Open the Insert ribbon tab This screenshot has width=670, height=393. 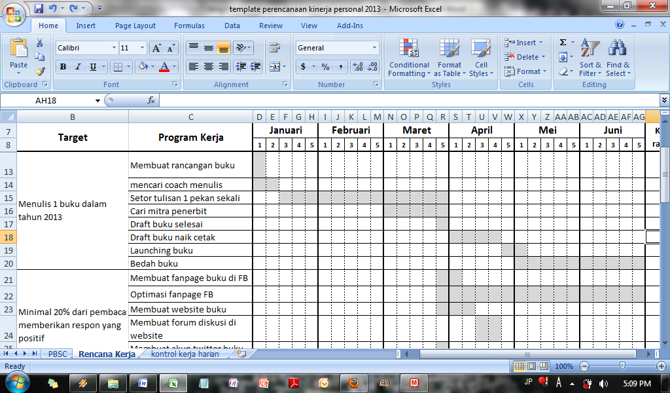pos(86,26)
